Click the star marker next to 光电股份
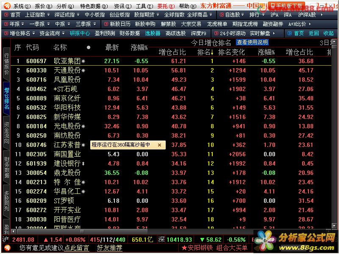The width and height of the screenshot is (339, 254). (x=83, y=127)
